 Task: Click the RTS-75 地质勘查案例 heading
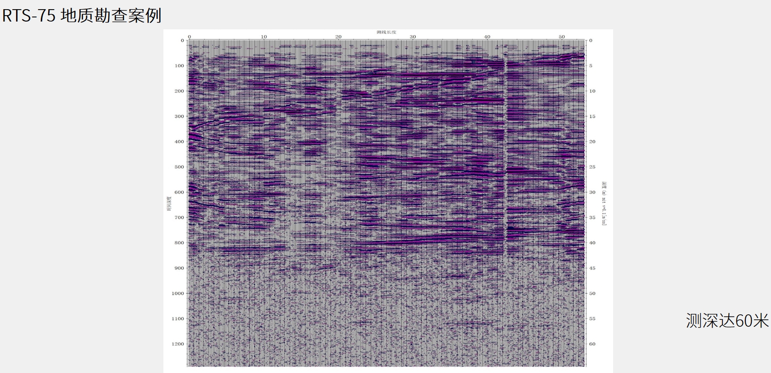82,16
